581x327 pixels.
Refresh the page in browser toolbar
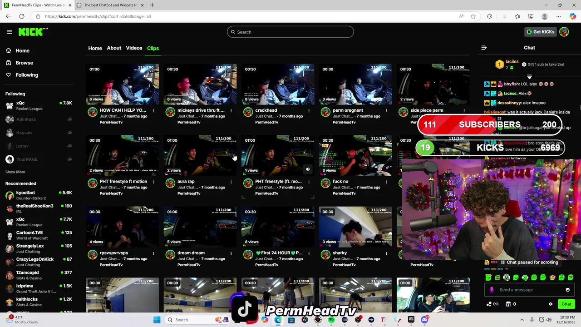point(21,16)
